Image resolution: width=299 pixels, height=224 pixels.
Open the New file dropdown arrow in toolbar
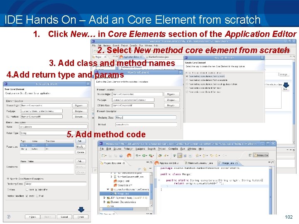coord(105,156)
